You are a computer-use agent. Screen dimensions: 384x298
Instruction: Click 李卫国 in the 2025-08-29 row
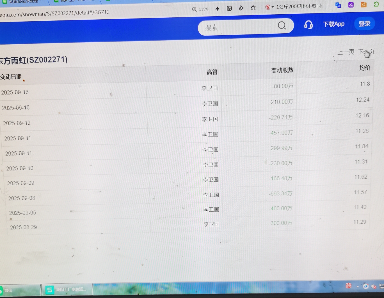pyautogui.click(x=211, y=224)
